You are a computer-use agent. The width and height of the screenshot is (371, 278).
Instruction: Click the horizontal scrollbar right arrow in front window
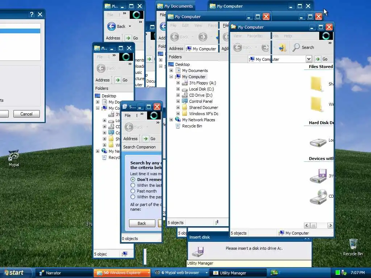[x=330, y=226]
